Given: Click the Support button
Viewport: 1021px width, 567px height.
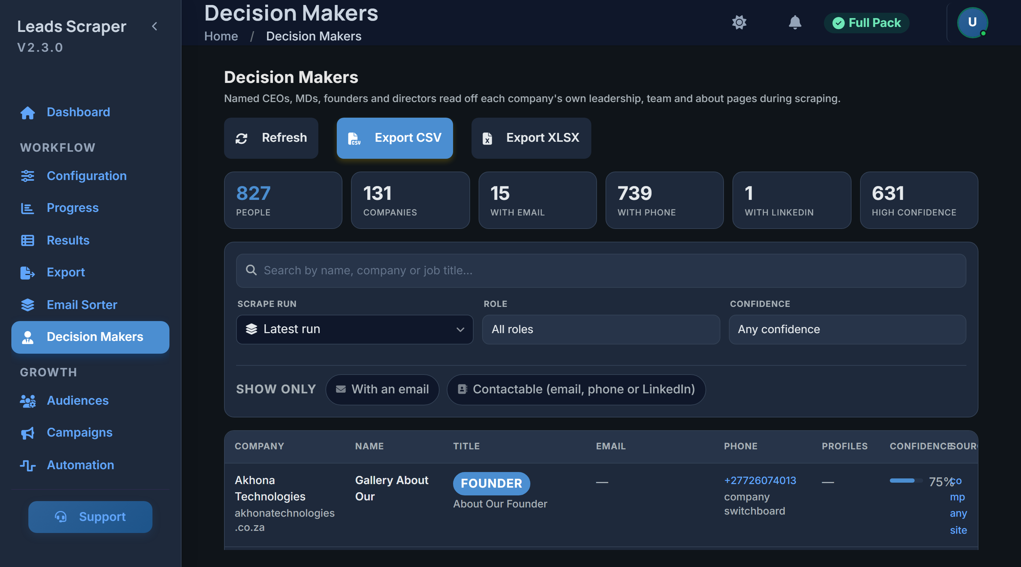Looking at the screenshot, I should (x=90, y=517).
